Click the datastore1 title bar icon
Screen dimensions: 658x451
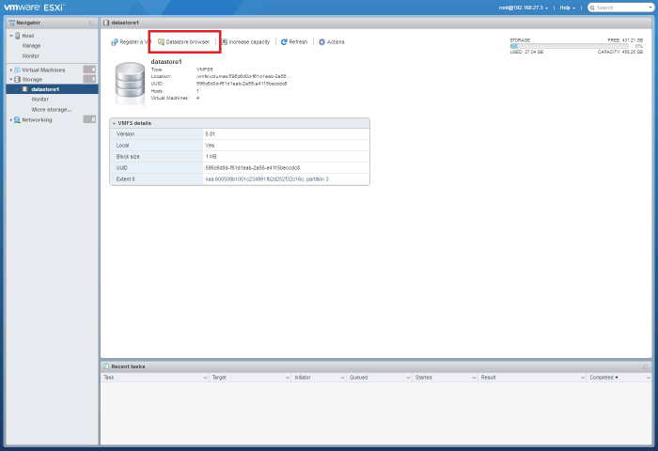pyautogui.click(x=106, y=23)
